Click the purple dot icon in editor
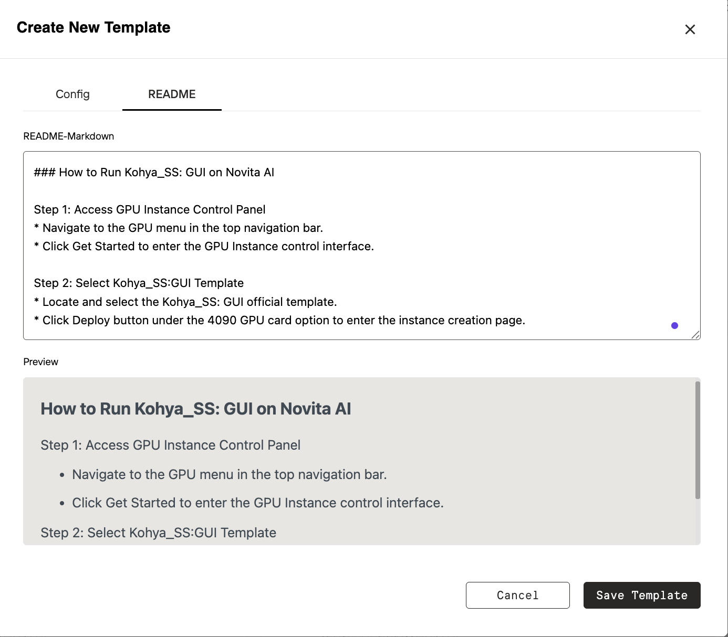 [674, 326]
